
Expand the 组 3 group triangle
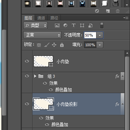point(35,76)
